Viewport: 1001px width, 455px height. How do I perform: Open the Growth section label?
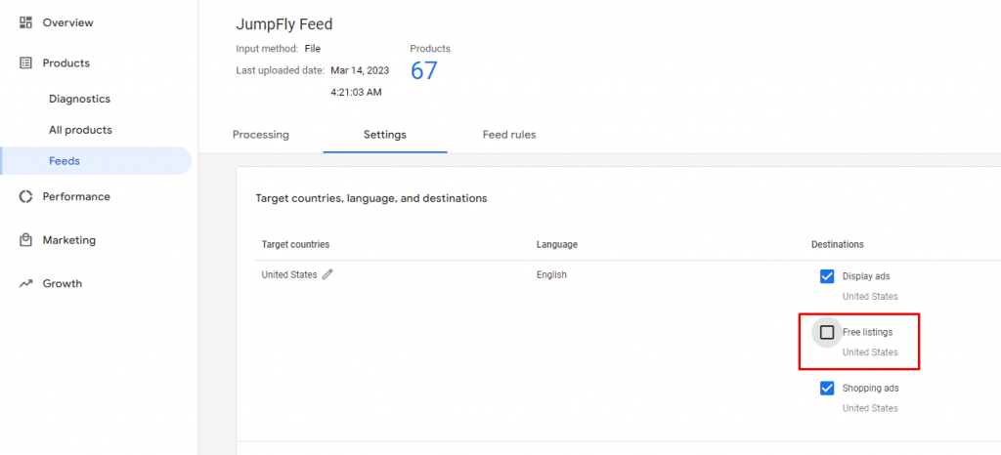(62, 284)
